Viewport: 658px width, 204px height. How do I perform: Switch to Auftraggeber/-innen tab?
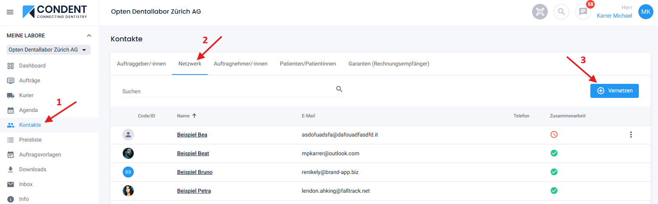coord(141,64)
